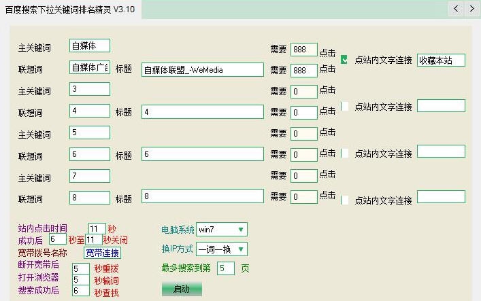481x301 pixels.
Task: Click the green 启动 start button
Action: pyautogui.click(x=182, y=289)
